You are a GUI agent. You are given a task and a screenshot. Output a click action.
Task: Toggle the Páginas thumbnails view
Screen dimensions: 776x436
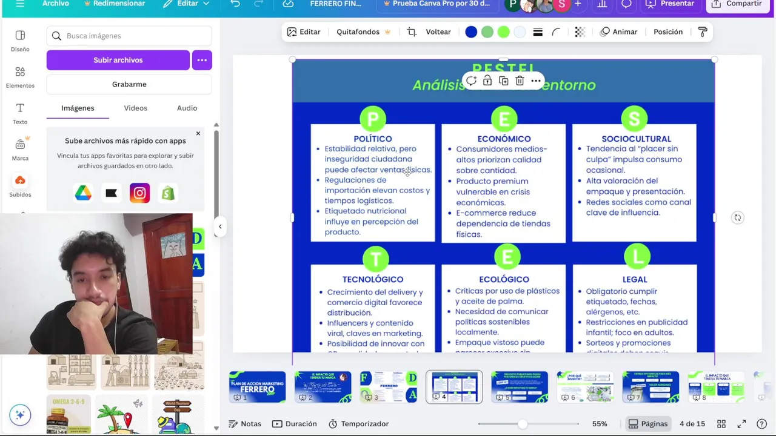[648, 424]
